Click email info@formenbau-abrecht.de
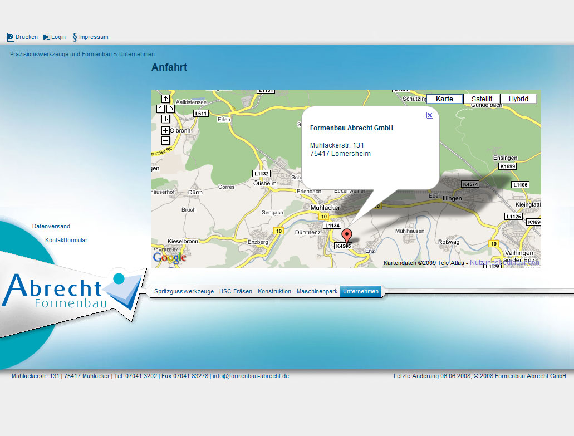Viewport: 574px width, 436px height. tap(251, 376)
